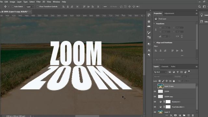
Task: Open Move tool preset picker arrow
Action: click(9, 6)
